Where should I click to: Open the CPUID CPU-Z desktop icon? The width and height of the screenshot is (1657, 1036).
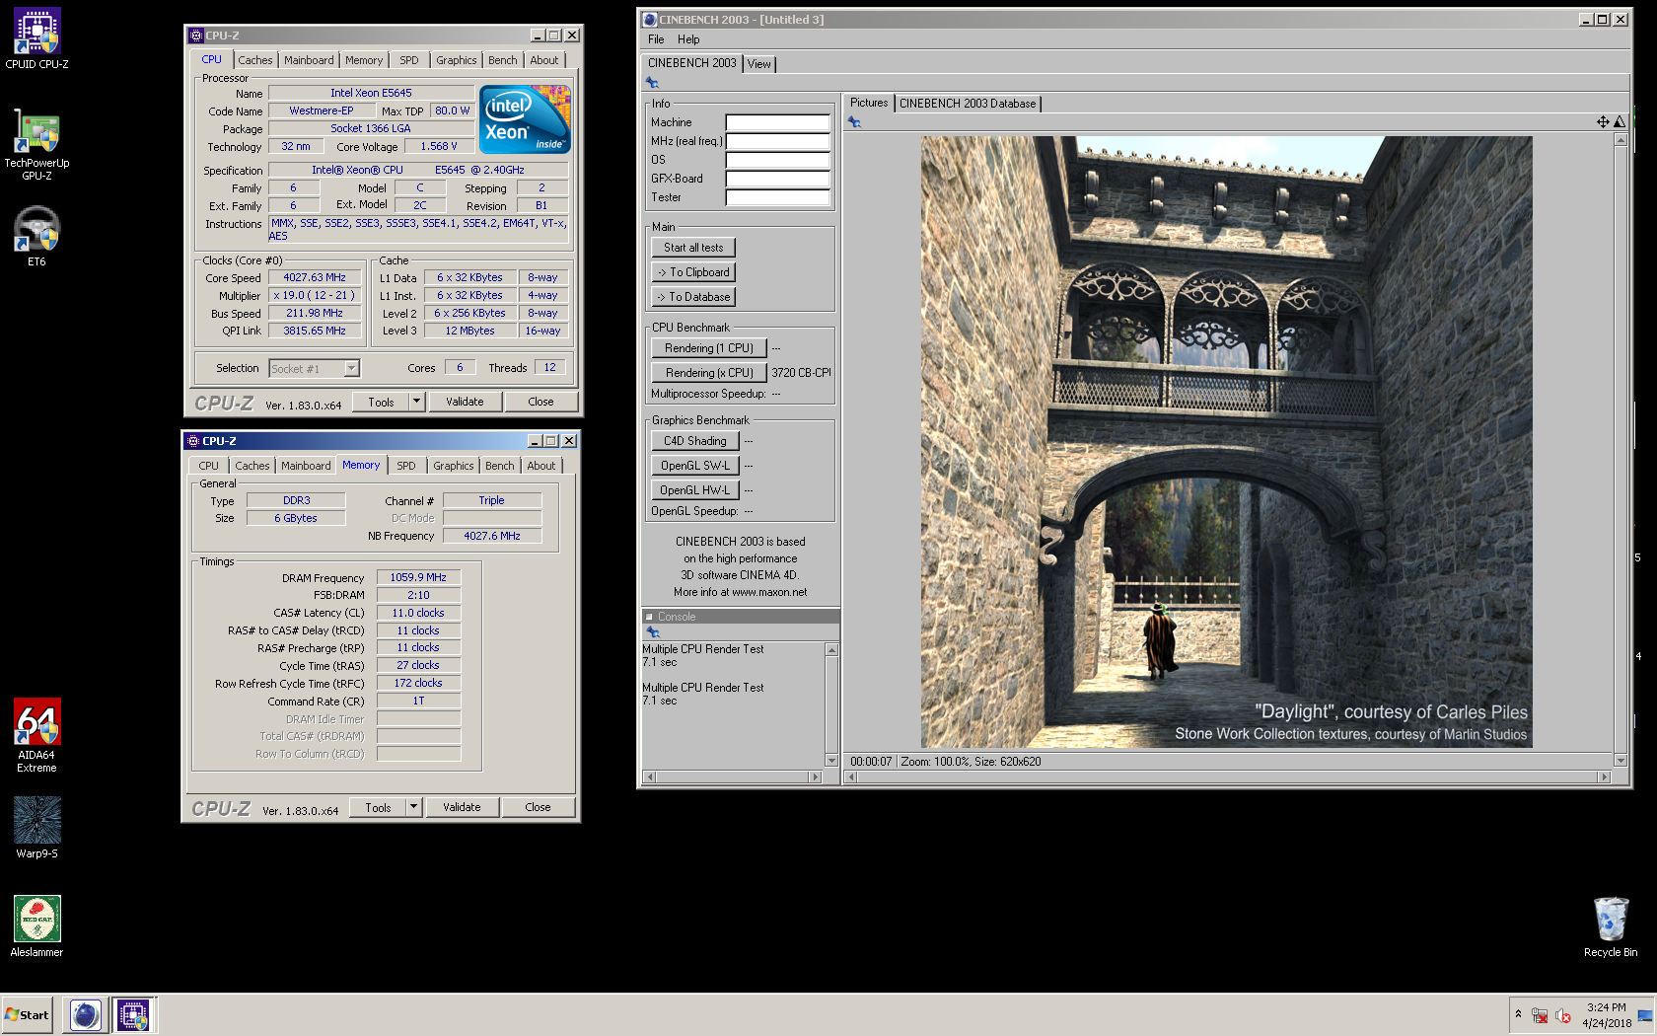point(36,38)
